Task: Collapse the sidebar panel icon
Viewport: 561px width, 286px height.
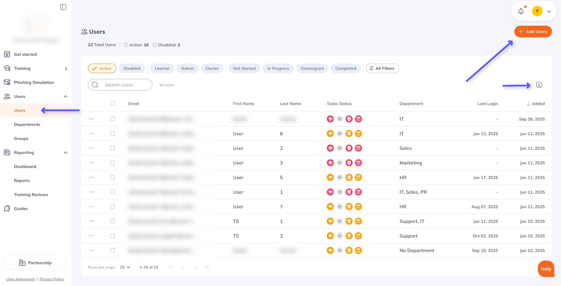Action: coord(63,7)
